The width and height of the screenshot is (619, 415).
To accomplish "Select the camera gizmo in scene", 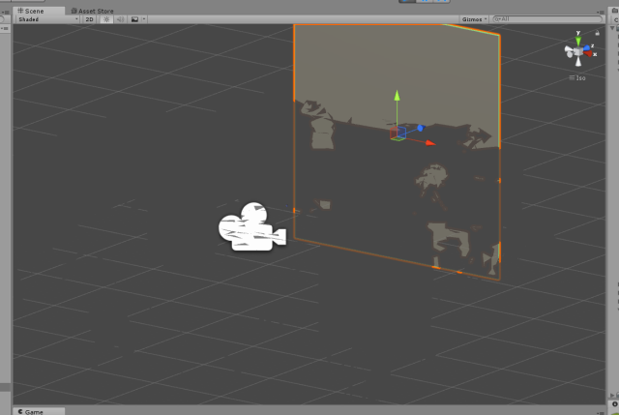I will [251, 226].
